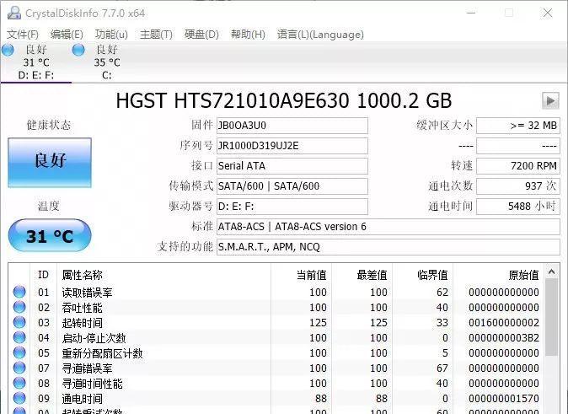Click the attribute list vertical scrollbar thumb

[552, 317]
